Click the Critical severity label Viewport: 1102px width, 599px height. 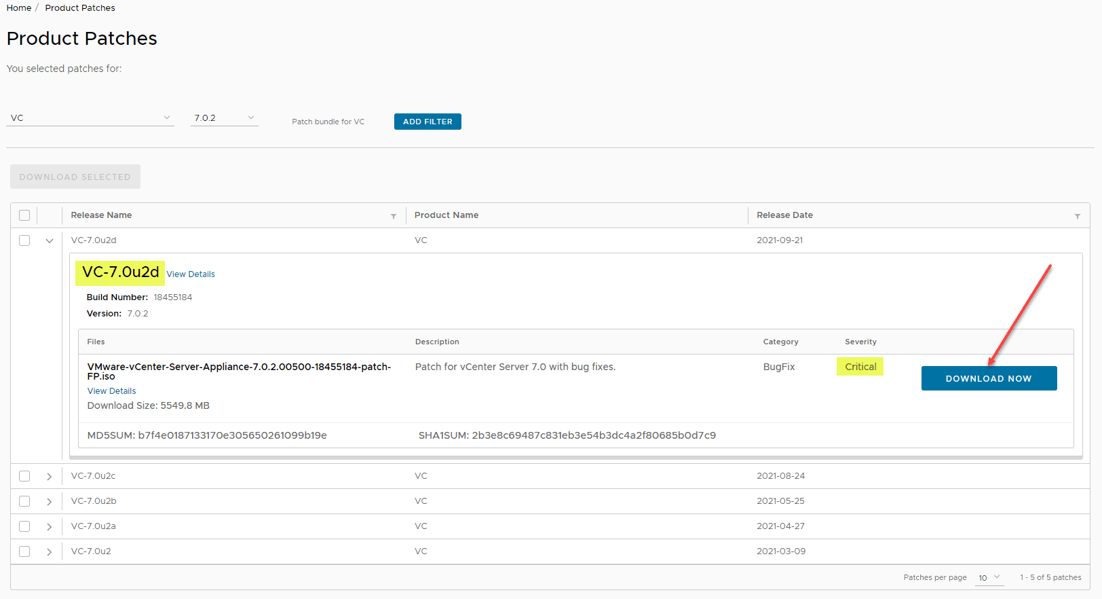[x=860, y=367]
